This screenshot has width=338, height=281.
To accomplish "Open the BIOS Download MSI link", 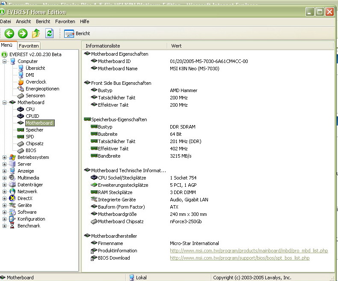I will coord(240,258).
